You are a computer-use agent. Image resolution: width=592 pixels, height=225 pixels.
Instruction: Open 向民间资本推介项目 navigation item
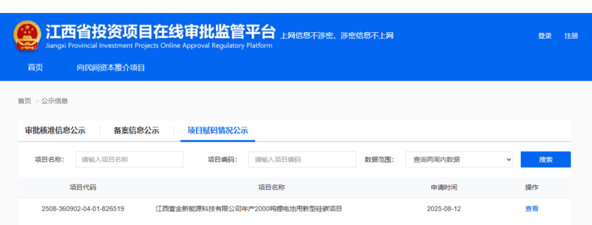point(111,68)
